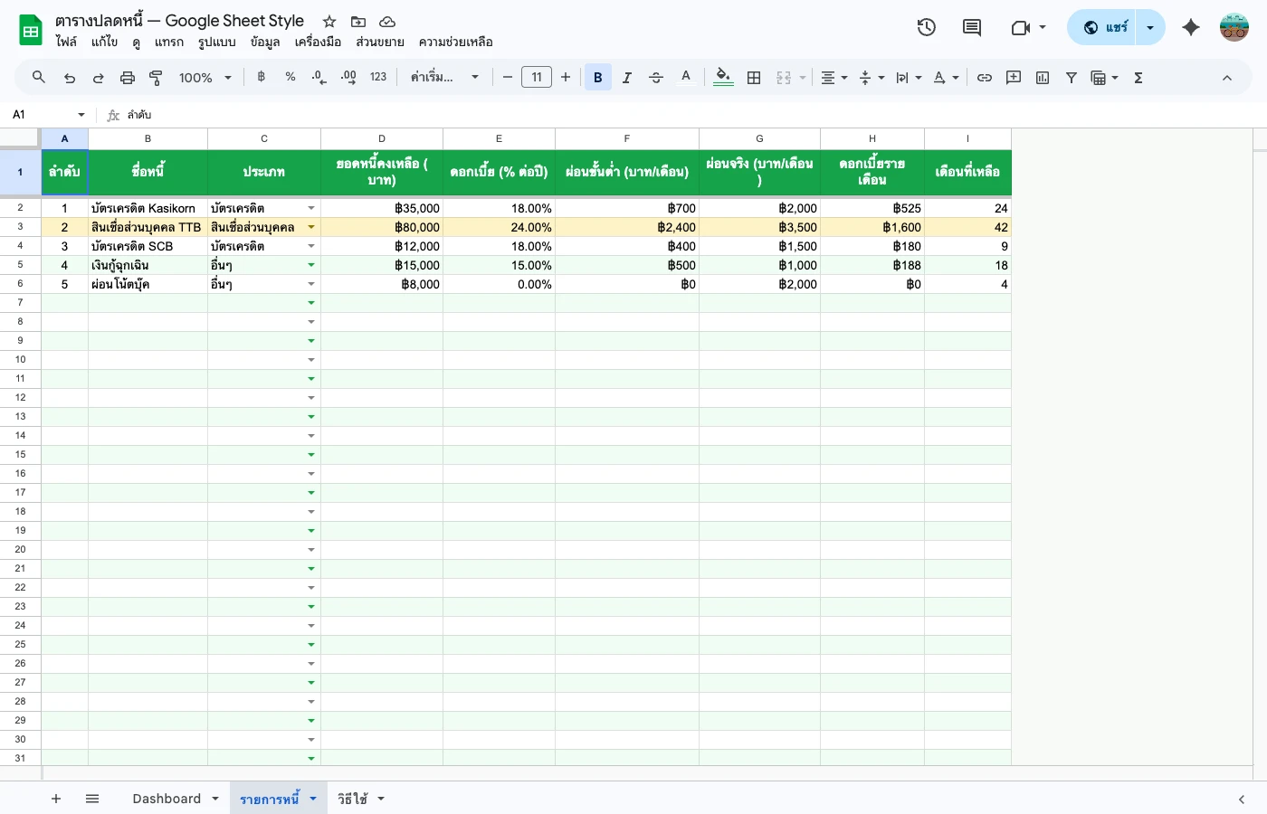The image size is (1267, 814).
Task: Click the Insert link icon
Action: [985, 77]
